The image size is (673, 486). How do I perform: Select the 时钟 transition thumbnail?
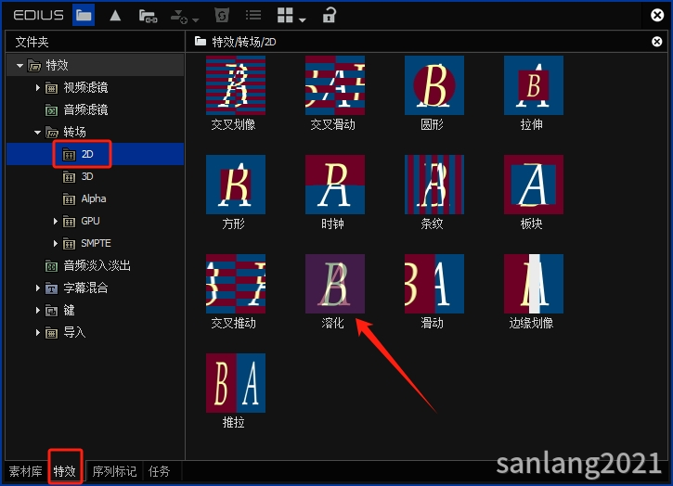coord(335,185)
